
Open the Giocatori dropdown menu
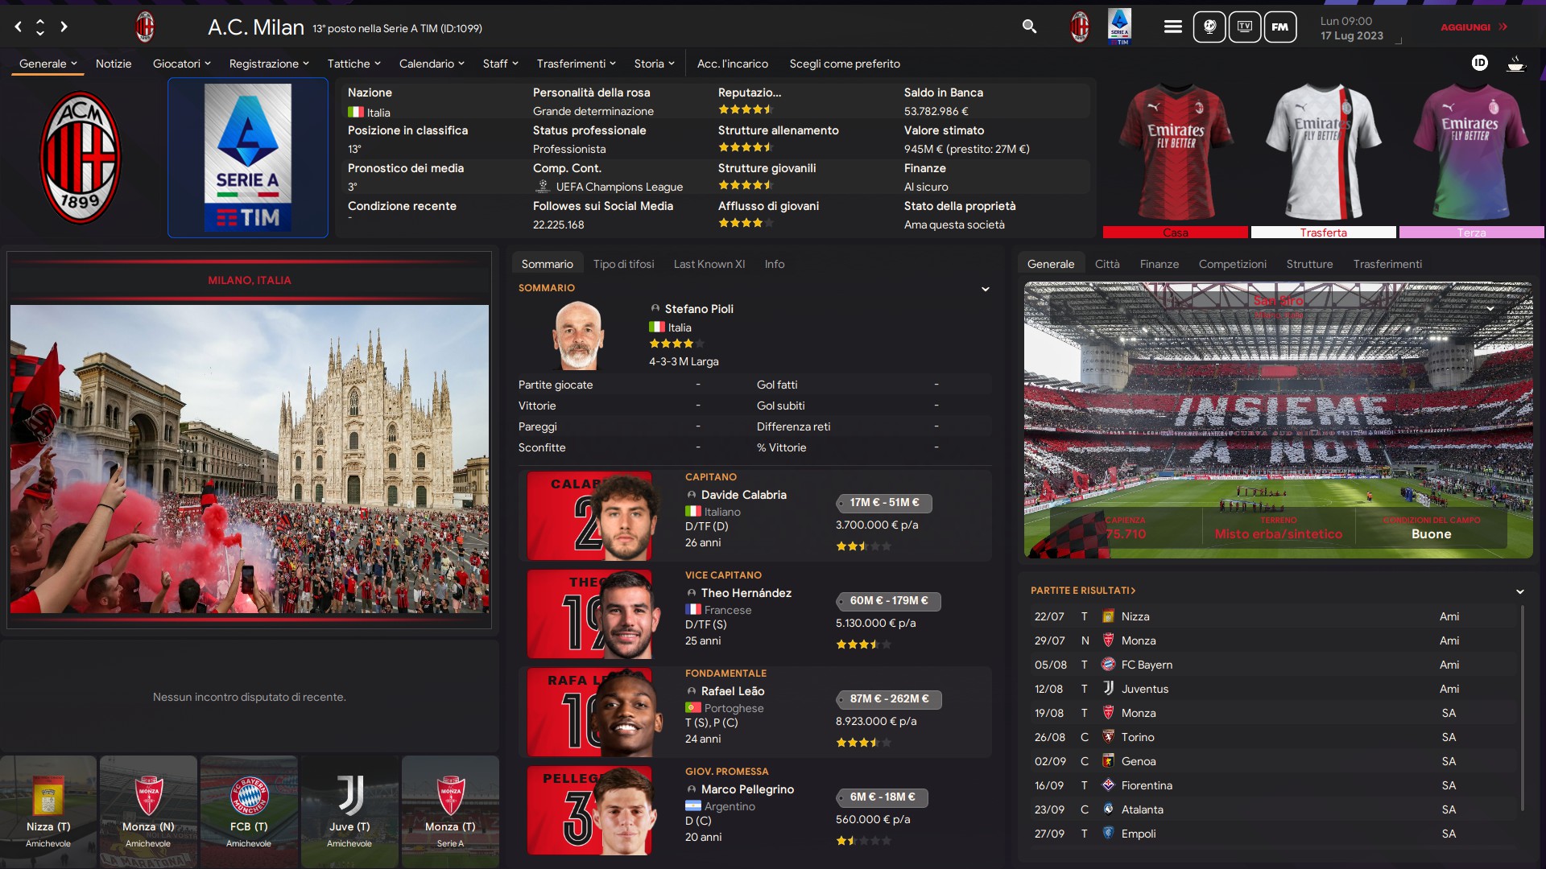[181, 64]
